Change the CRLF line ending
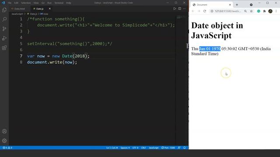The image size is (280, 157). click(143, 148)
